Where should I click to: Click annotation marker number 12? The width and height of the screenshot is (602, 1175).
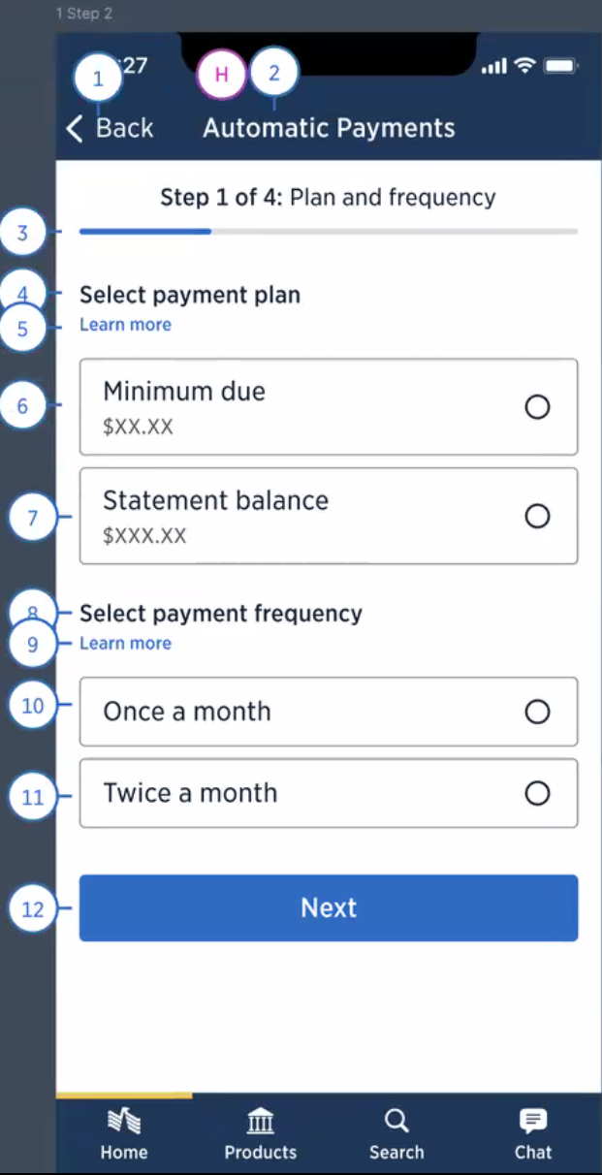point(33,909)
